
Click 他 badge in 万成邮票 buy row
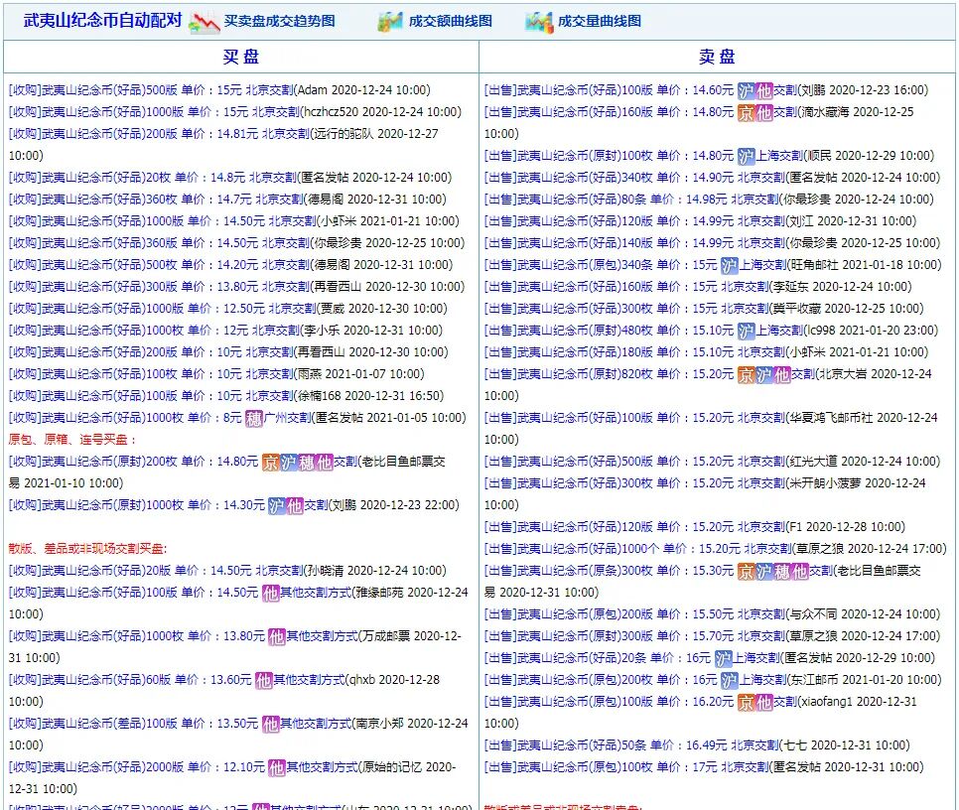(x=276, y=637)
